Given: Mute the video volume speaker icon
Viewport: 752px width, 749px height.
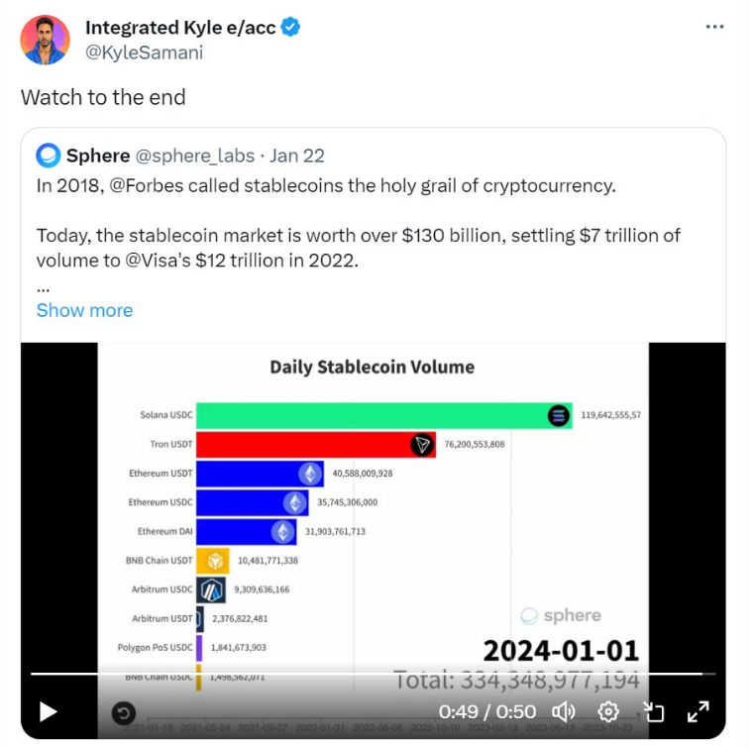Looking at the screenshot, I should coord(564,711).
